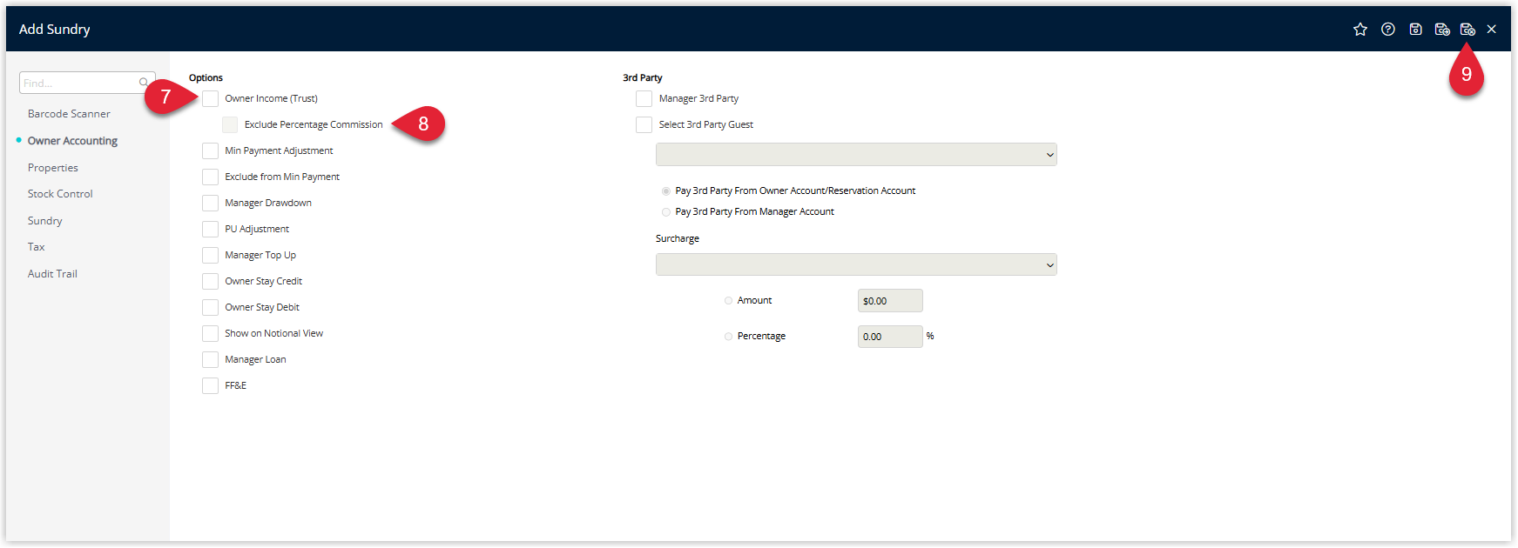The width and height of the screenshot is (1518, 548).
Task: Tick Exclude Percentage Commission checkbox
Action: click(230, 124)
